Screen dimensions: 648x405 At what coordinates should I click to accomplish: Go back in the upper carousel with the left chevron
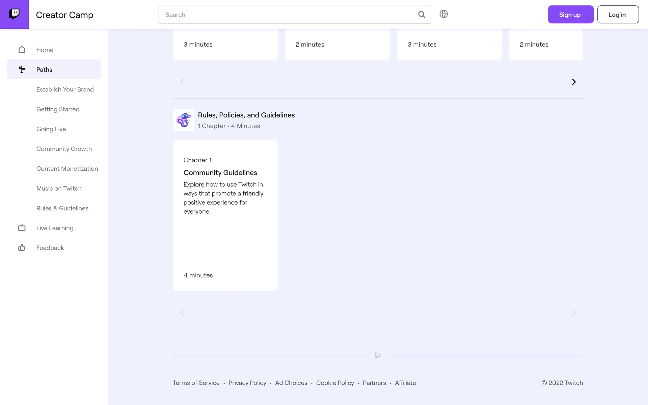pyautogui.click(x=182, y=82)
